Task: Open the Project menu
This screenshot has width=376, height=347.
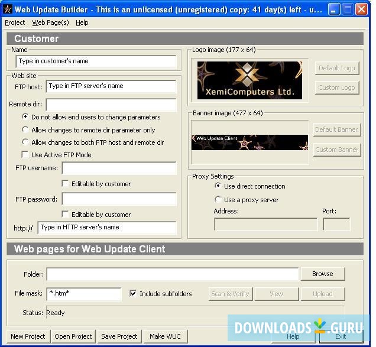Action: pos(15,23)
